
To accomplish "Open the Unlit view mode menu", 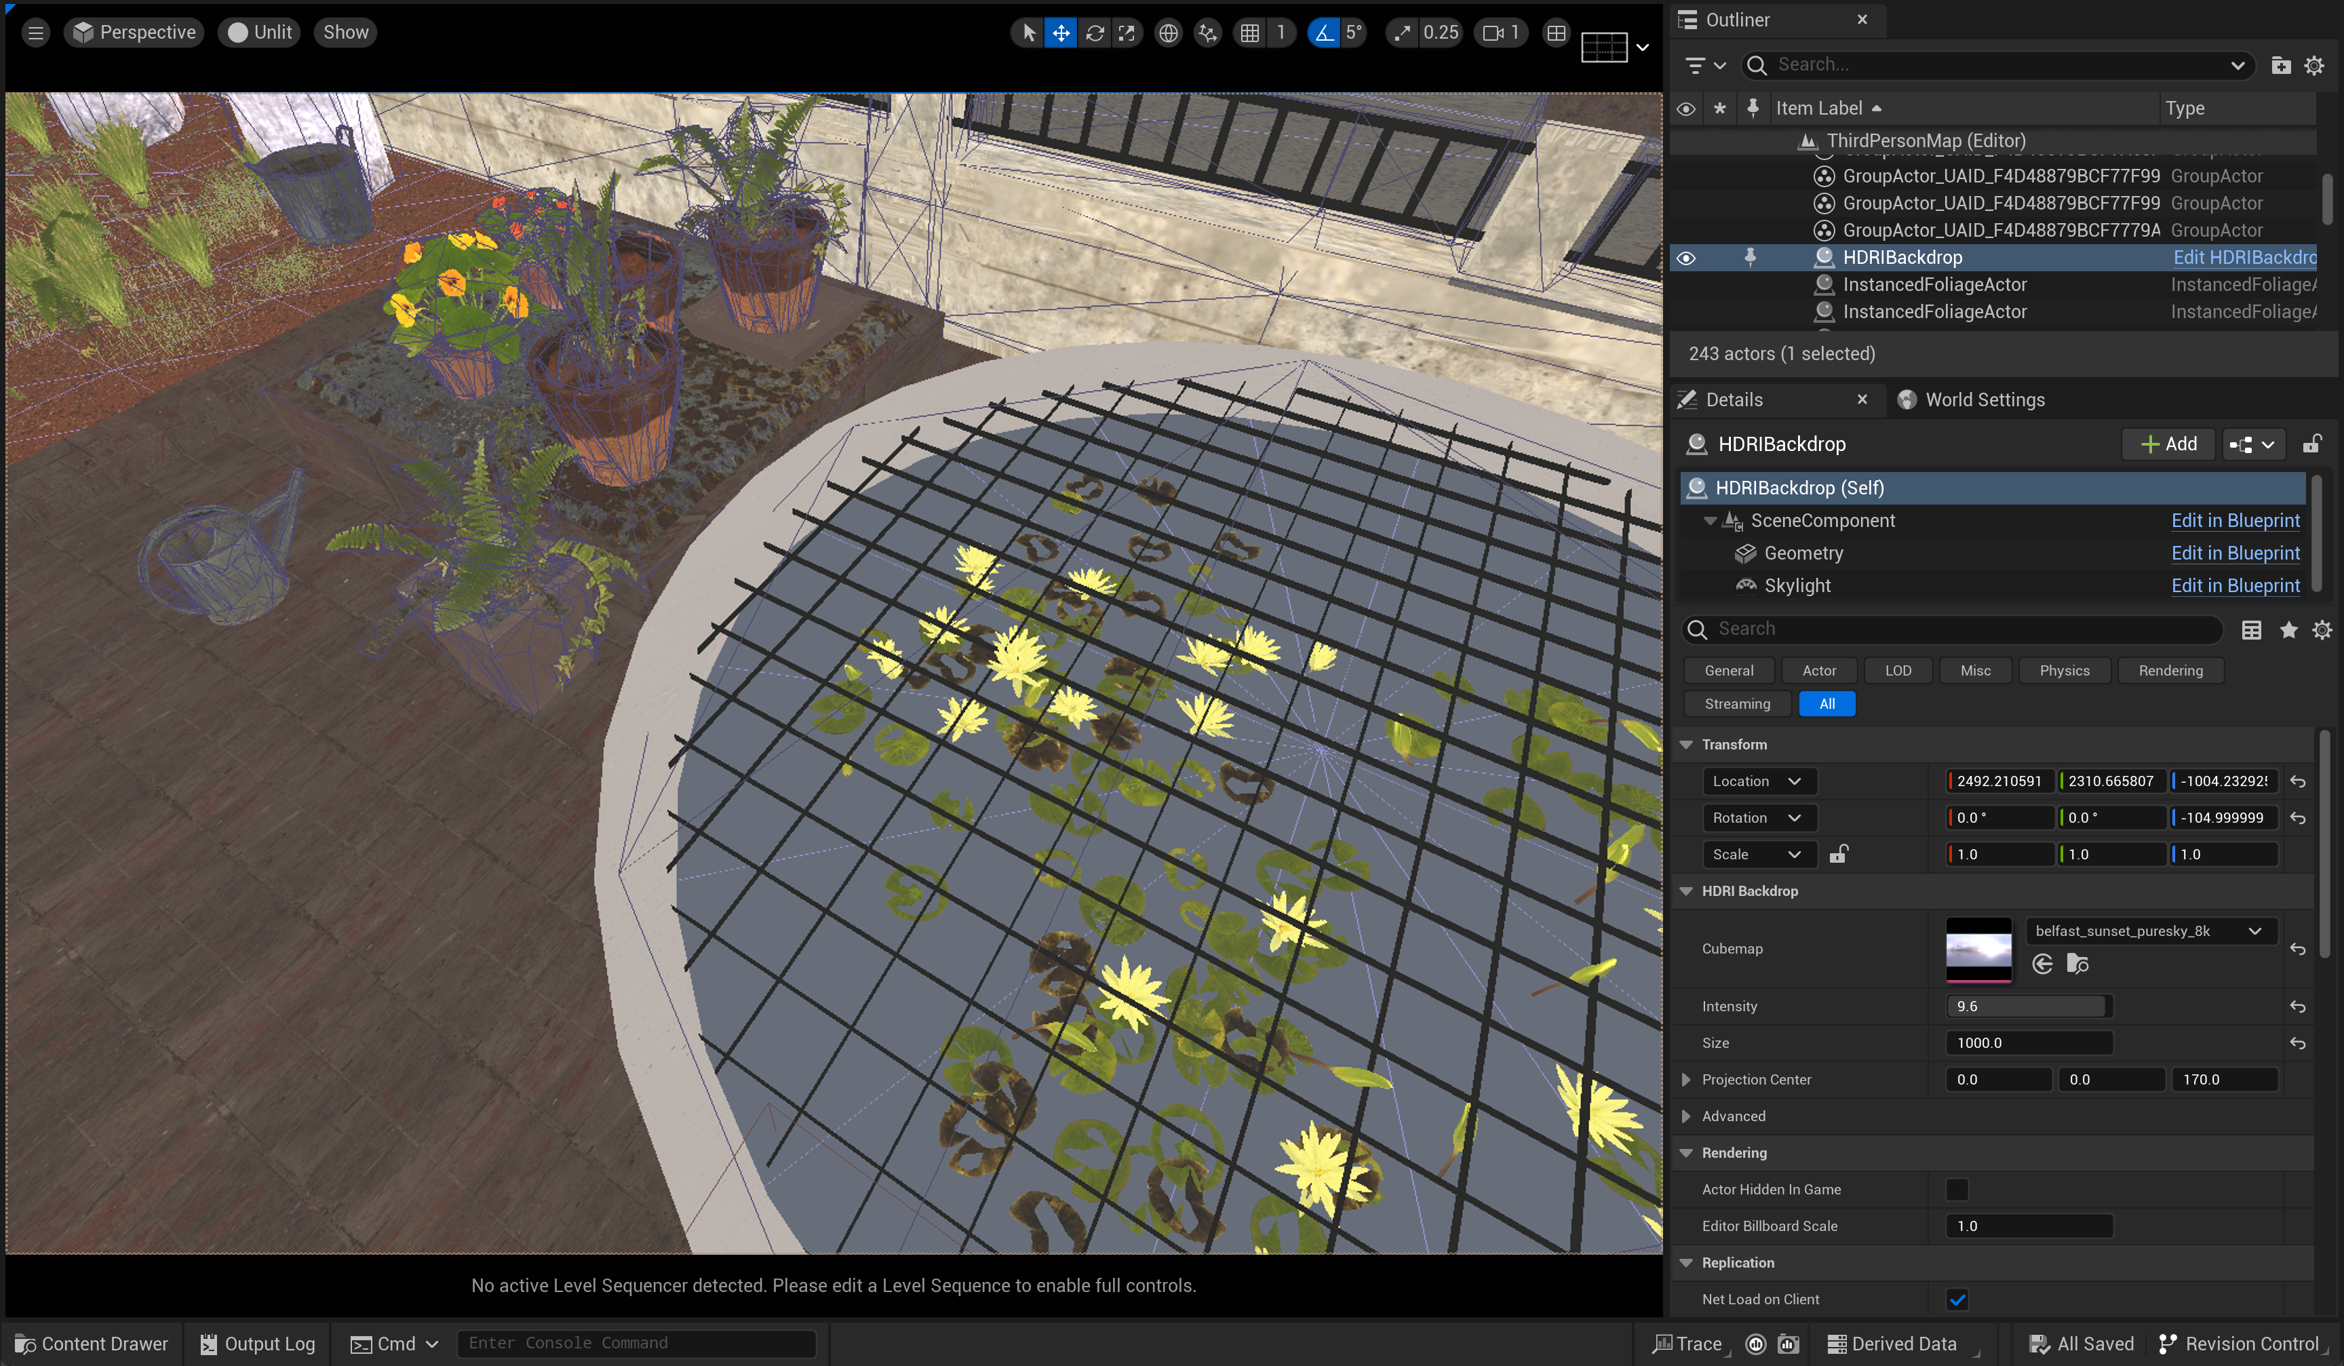I will tap(260, 33).
